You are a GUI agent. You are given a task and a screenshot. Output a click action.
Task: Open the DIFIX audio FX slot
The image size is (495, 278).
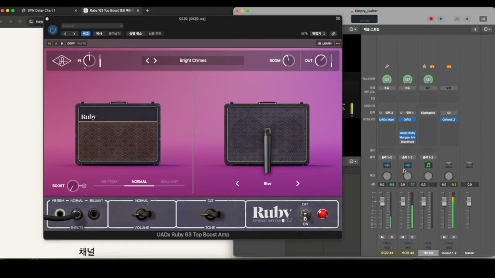pos(407,120)
